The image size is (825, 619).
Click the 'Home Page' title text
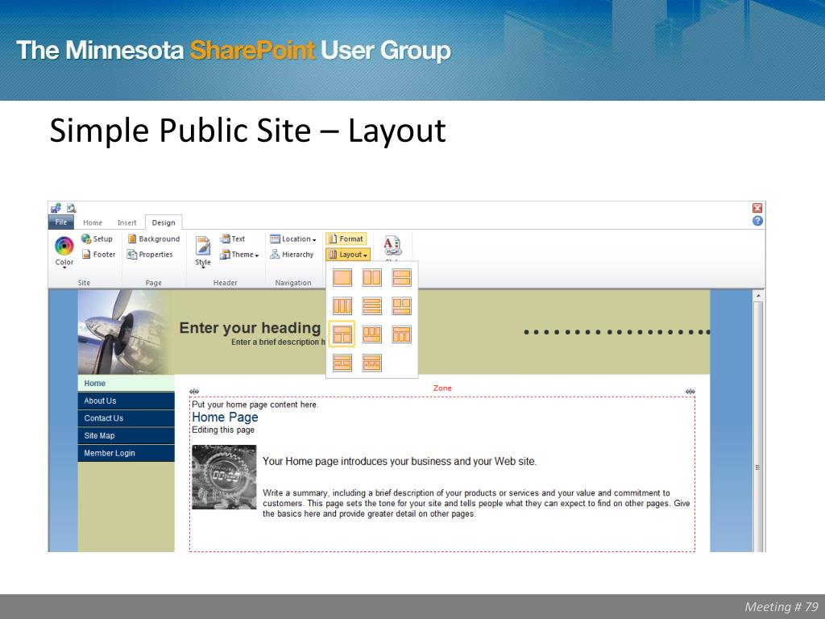point(226,418)
